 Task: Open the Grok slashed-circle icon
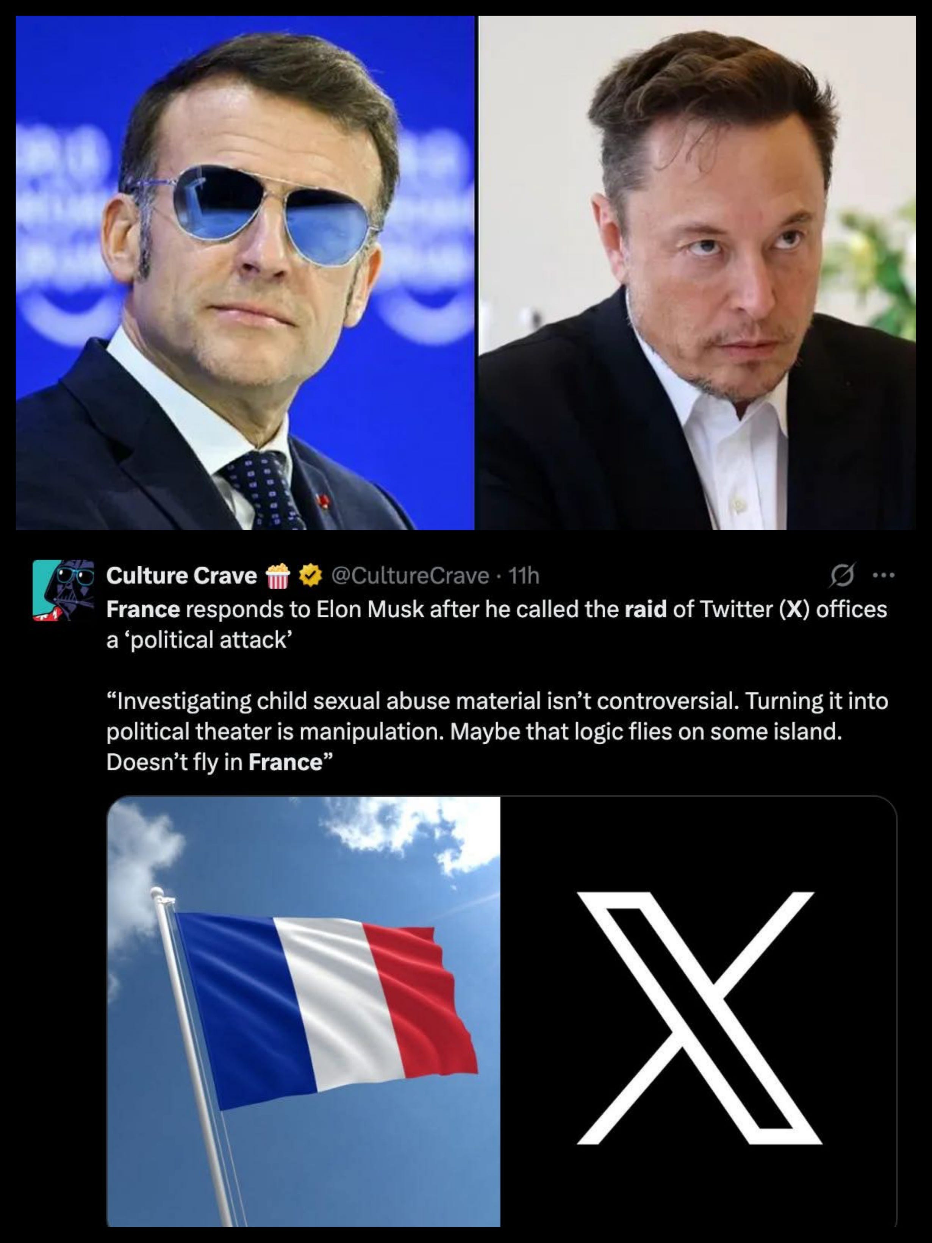[841, 575]
